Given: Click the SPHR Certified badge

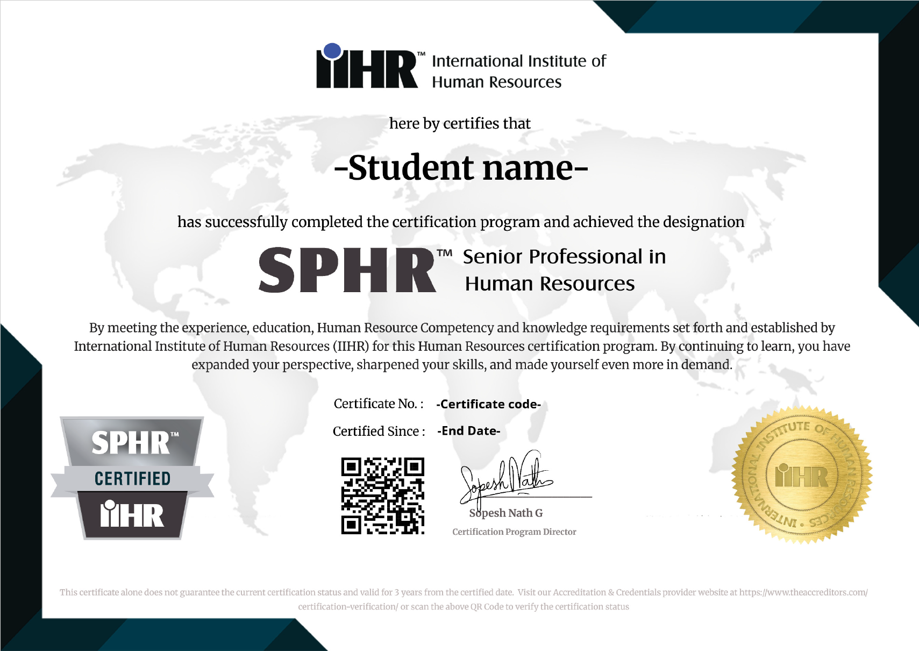Looking at the screenshot, I should coord(132,478).
